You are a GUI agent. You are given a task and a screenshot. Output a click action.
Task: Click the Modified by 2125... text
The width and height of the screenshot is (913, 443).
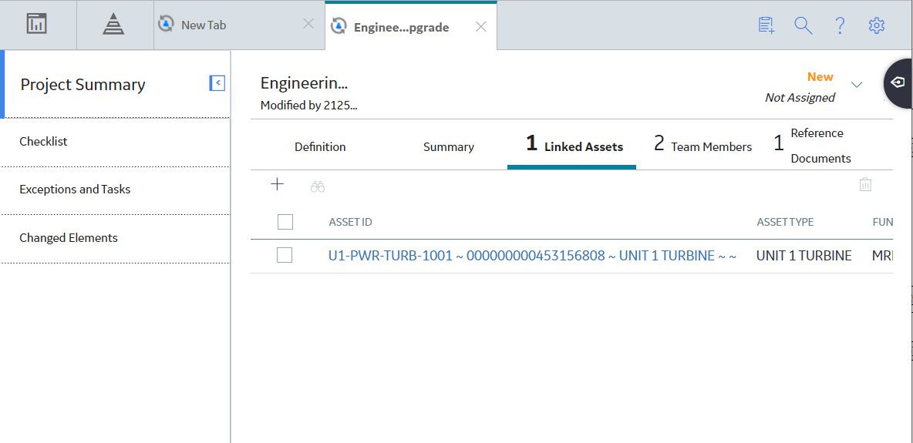pos(308,106)
